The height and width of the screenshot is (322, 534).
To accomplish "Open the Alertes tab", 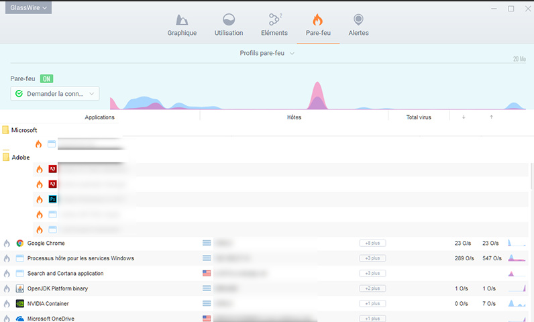I will [x=358, y=25].
